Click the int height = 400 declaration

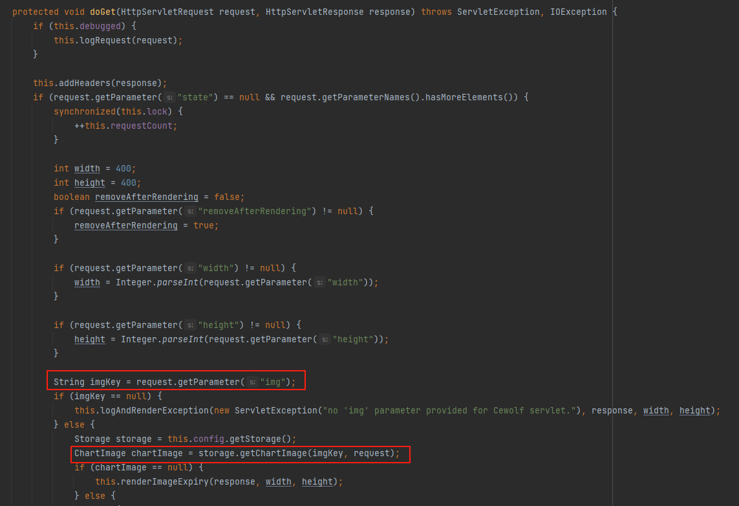coord(97,182)
